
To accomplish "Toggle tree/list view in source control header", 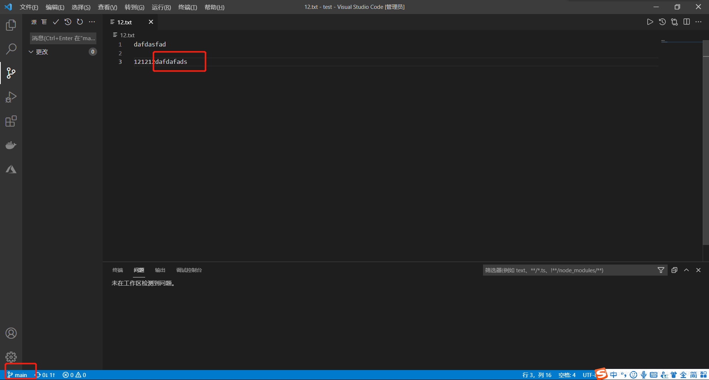I will pyautogui.click(x=44, y=22).
